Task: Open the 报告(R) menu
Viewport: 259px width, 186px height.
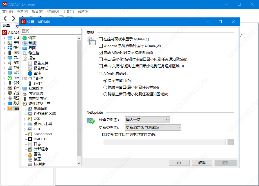Action: pos(37,12)
